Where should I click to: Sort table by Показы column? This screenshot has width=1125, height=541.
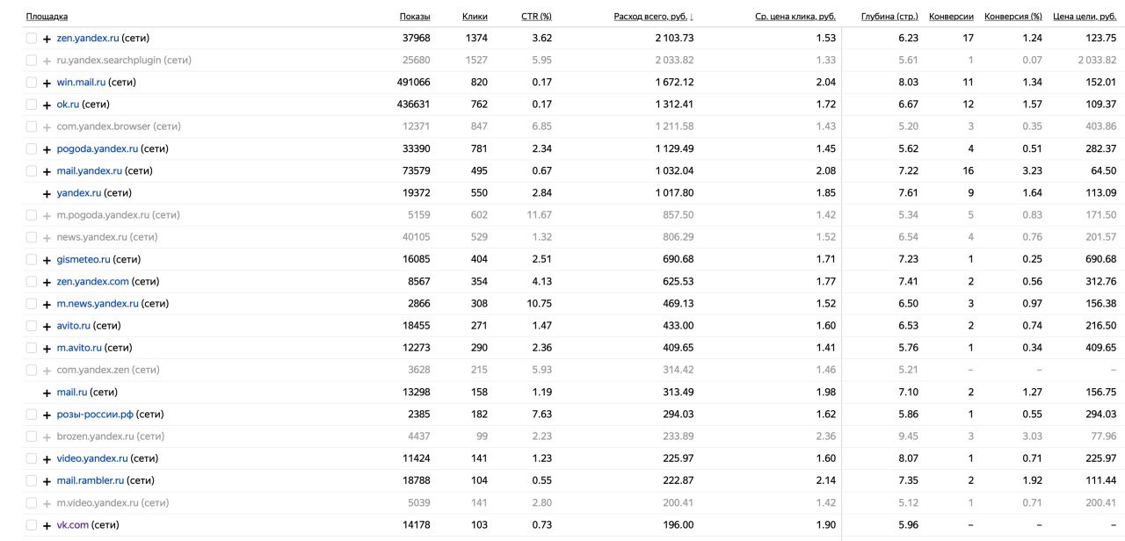tap(415, 17)
